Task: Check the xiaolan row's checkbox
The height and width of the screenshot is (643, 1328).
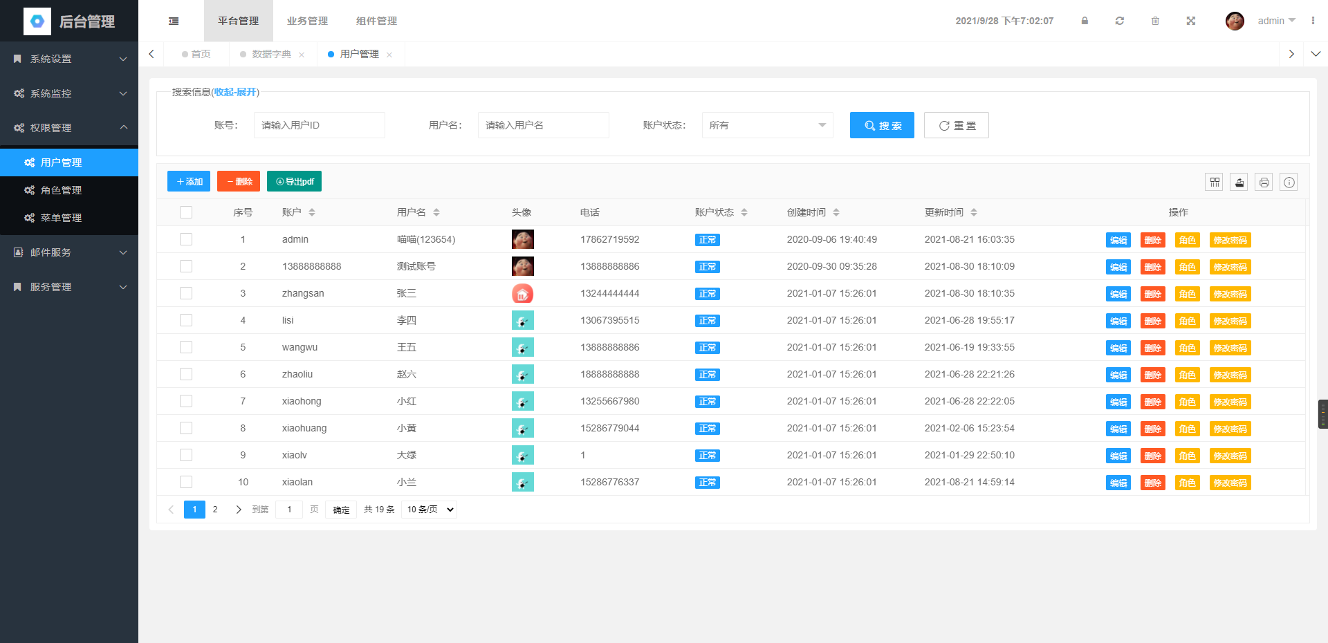Action: click(x=186, y=482)
